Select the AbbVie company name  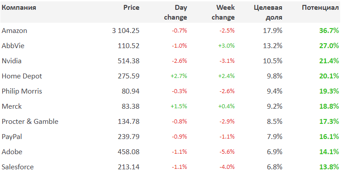click(13, 46)
